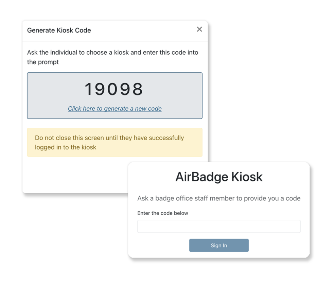333x289 pixels.
Task: Click the Ask the individual prompt text
Action: pos(112,57)
